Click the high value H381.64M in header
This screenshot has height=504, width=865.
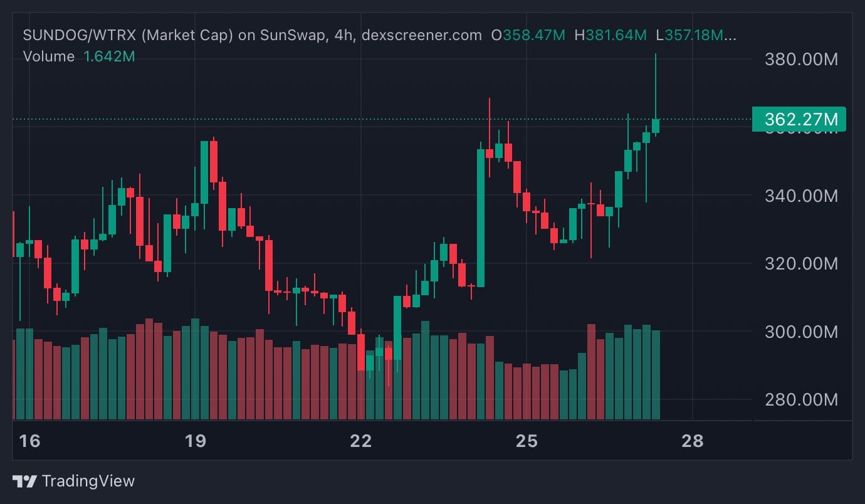point(611,35)
